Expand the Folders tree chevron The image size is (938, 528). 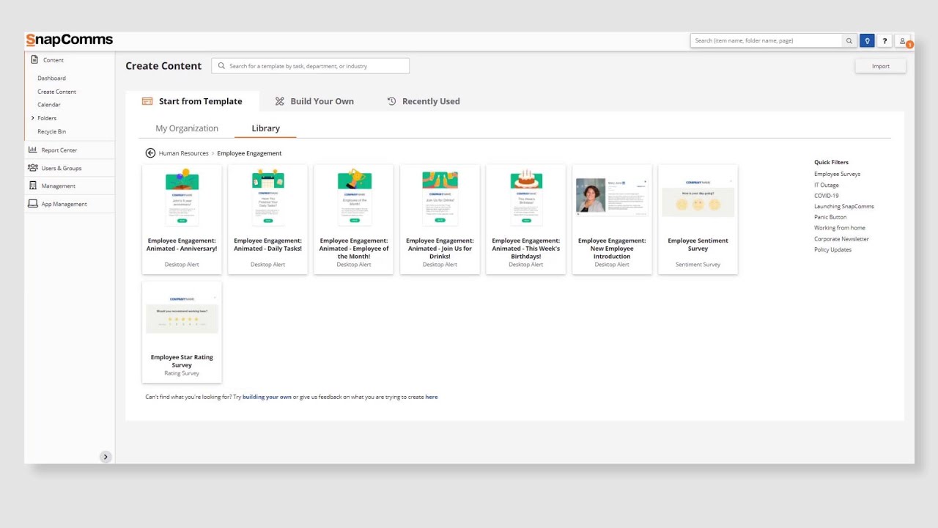point(33,118)
